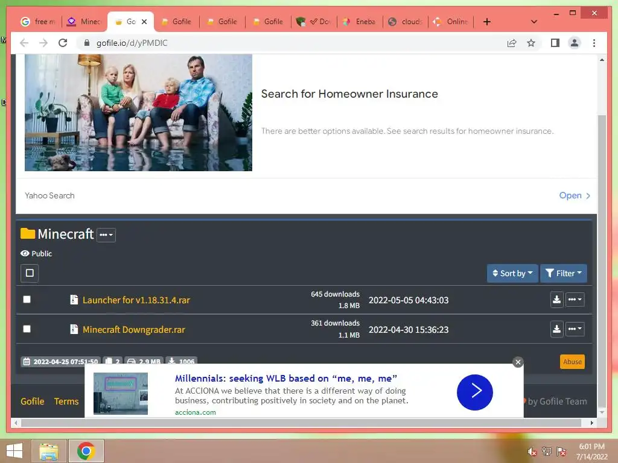
Task: Switch to the clouds tab
Action: click(x=405, y=22)
